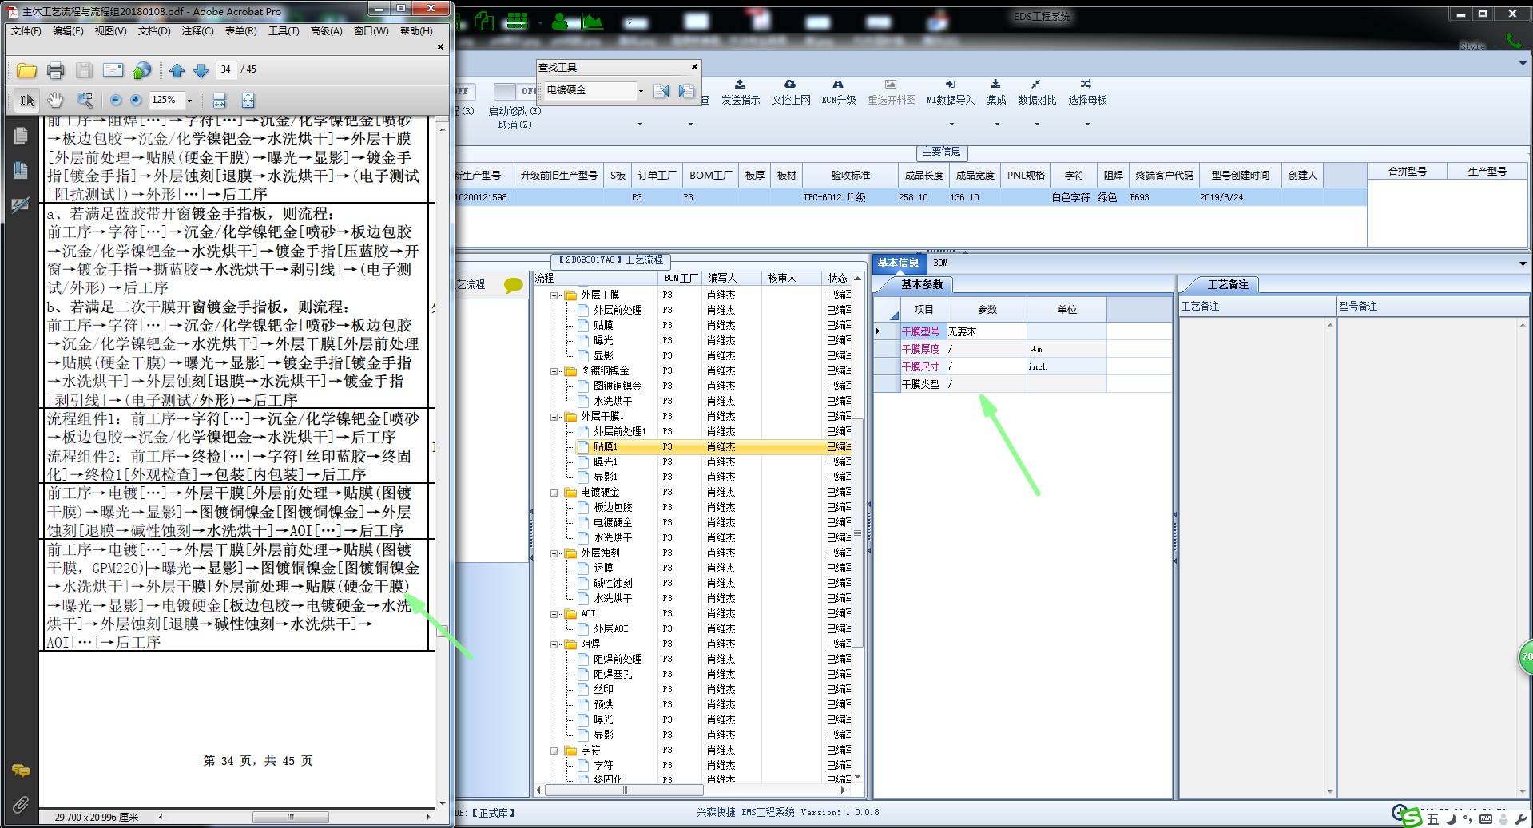Open the 注释(C) menu in Acrobat

click(x=197, y=31)
